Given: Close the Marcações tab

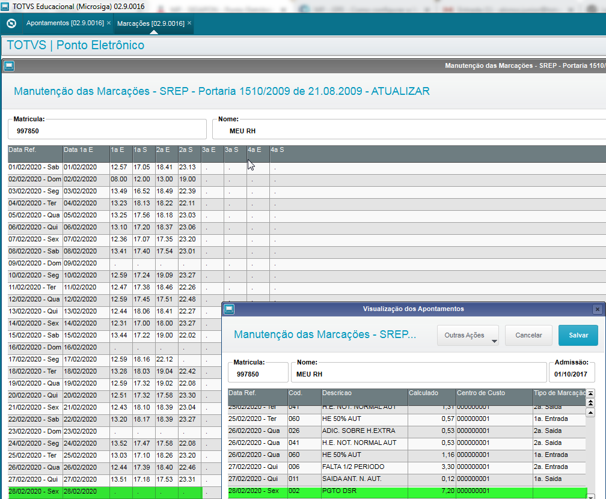Looking at the screenshot, I should [189, 23].
